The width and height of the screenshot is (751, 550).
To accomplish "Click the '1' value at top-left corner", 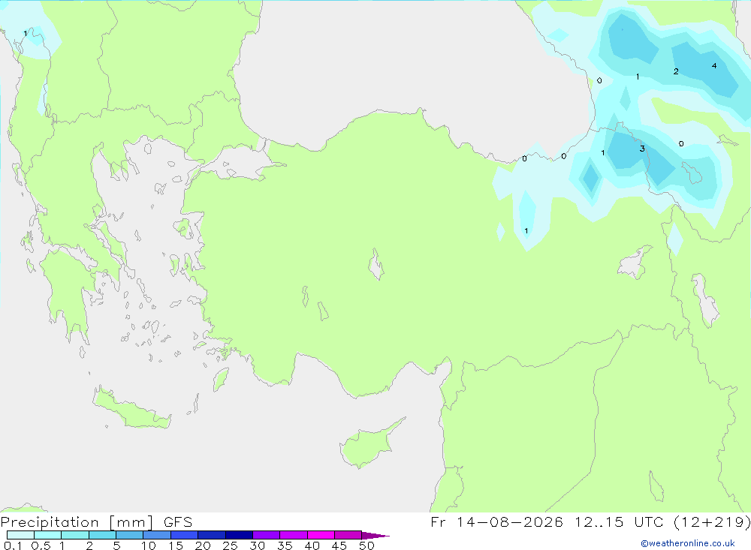I will tap(26, 34).
